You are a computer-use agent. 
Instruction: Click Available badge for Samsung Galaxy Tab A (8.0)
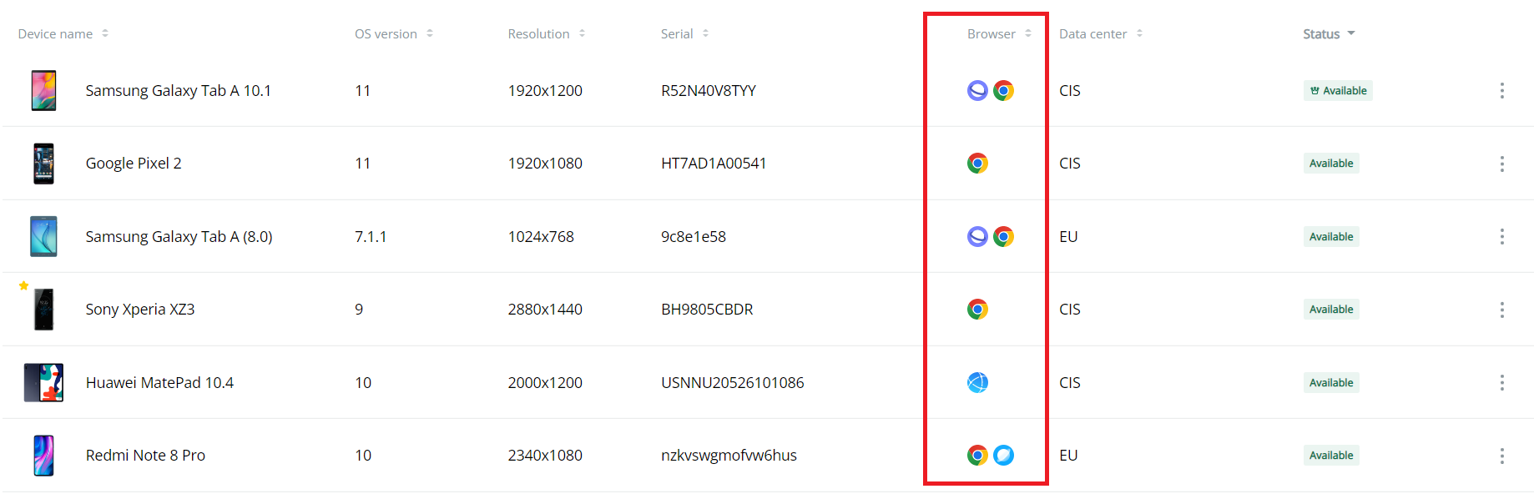tap(1331, 236)
